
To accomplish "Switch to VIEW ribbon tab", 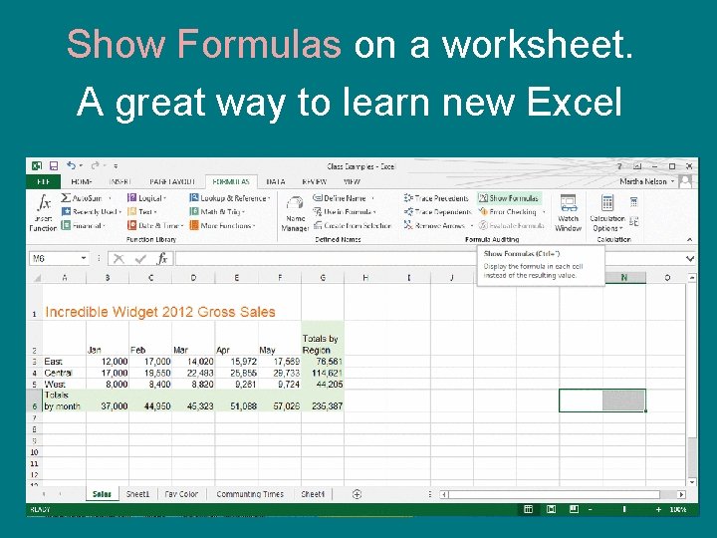I will 352,181.
